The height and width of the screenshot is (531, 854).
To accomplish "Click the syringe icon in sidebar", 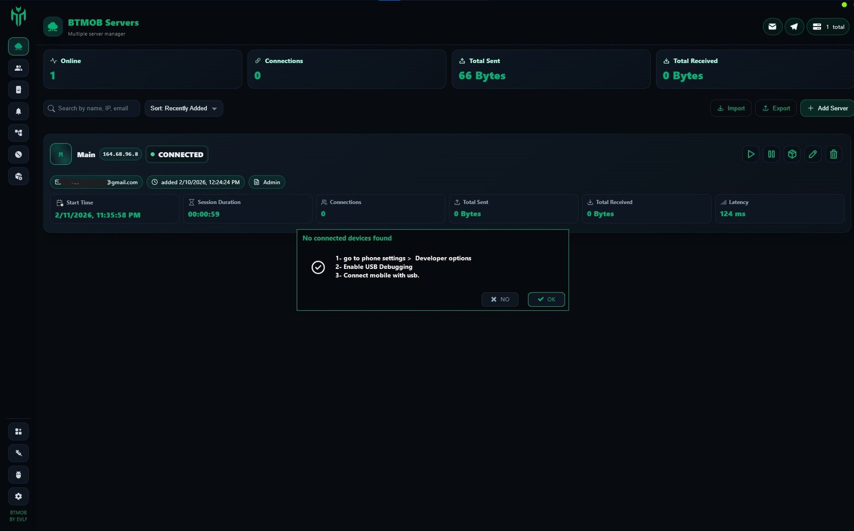I will [x=18, y=453].
